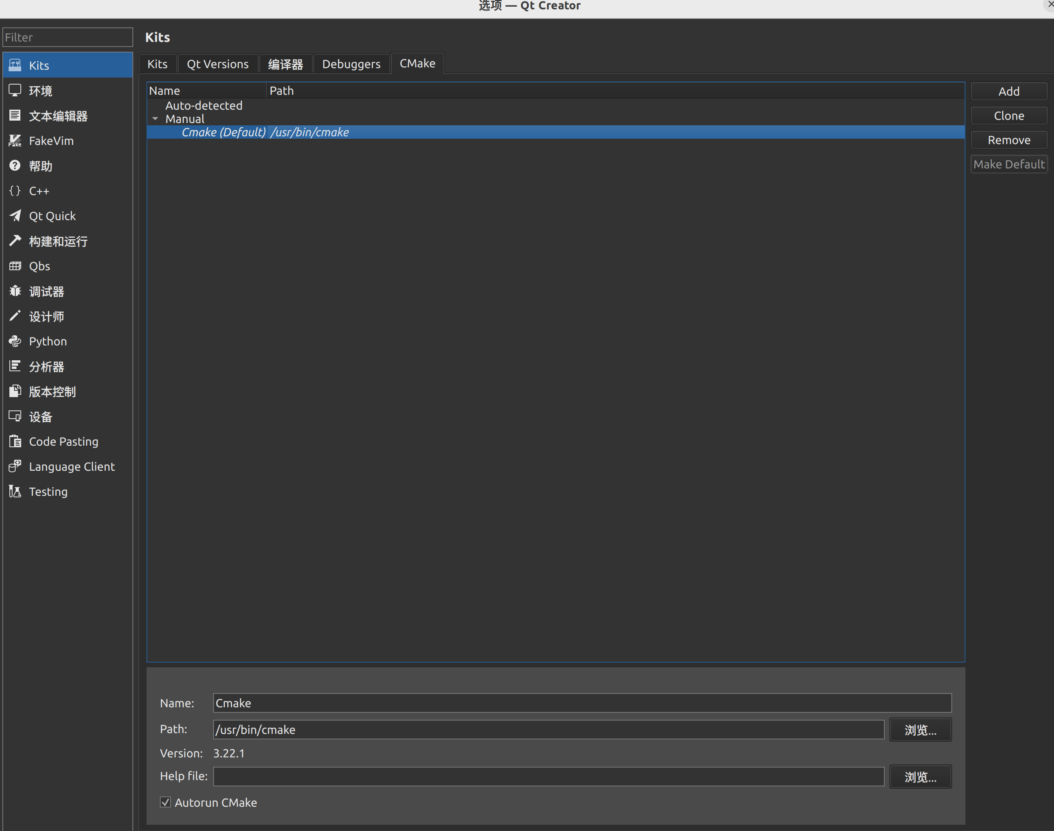
Task: Click the 浏览 (Browse) button for Path
Action: 920,729
